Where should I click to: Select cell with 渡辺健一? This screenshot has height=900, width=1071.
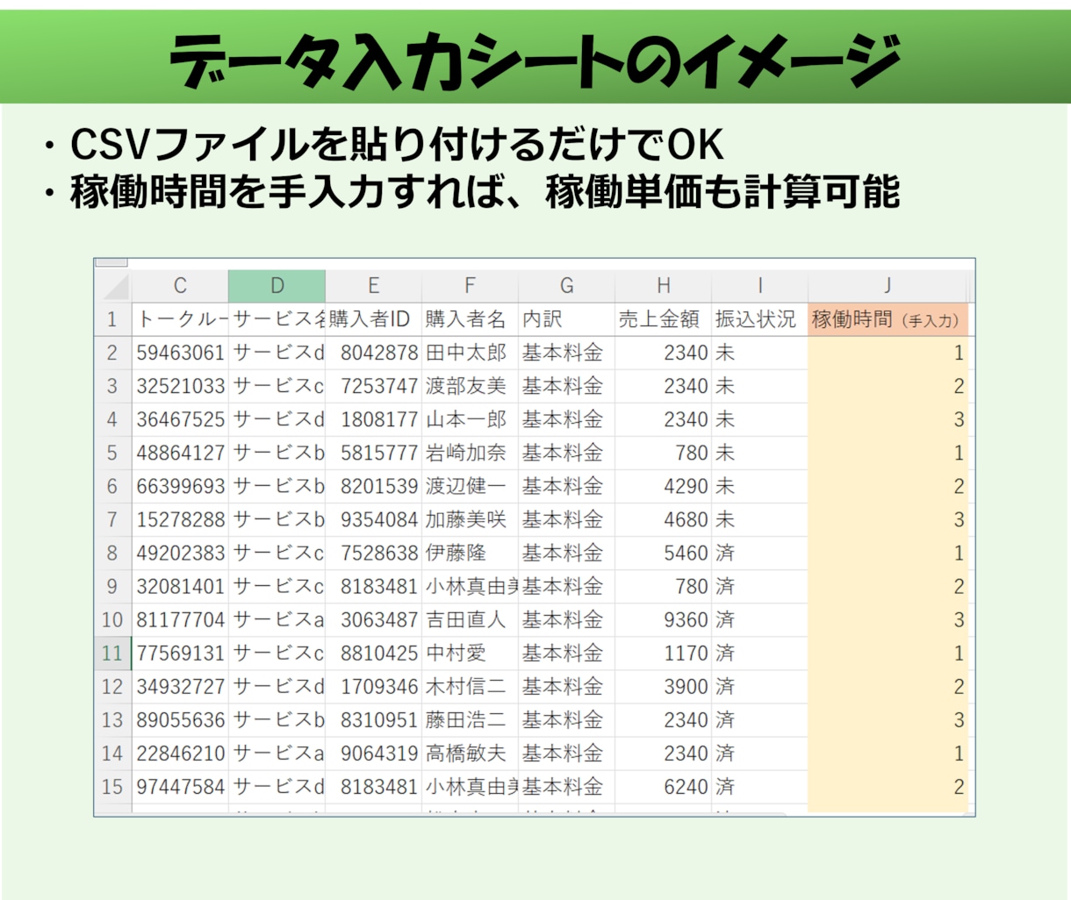pos(470,486)
